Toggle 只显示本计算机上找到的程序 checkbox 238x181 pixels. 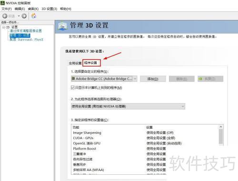(72, 87)
